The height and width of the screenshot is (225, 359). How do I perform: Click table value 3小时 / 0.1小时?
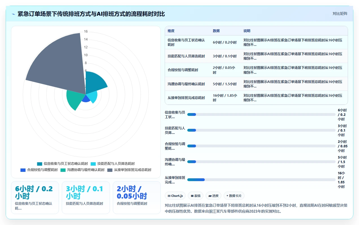[225, 56]
